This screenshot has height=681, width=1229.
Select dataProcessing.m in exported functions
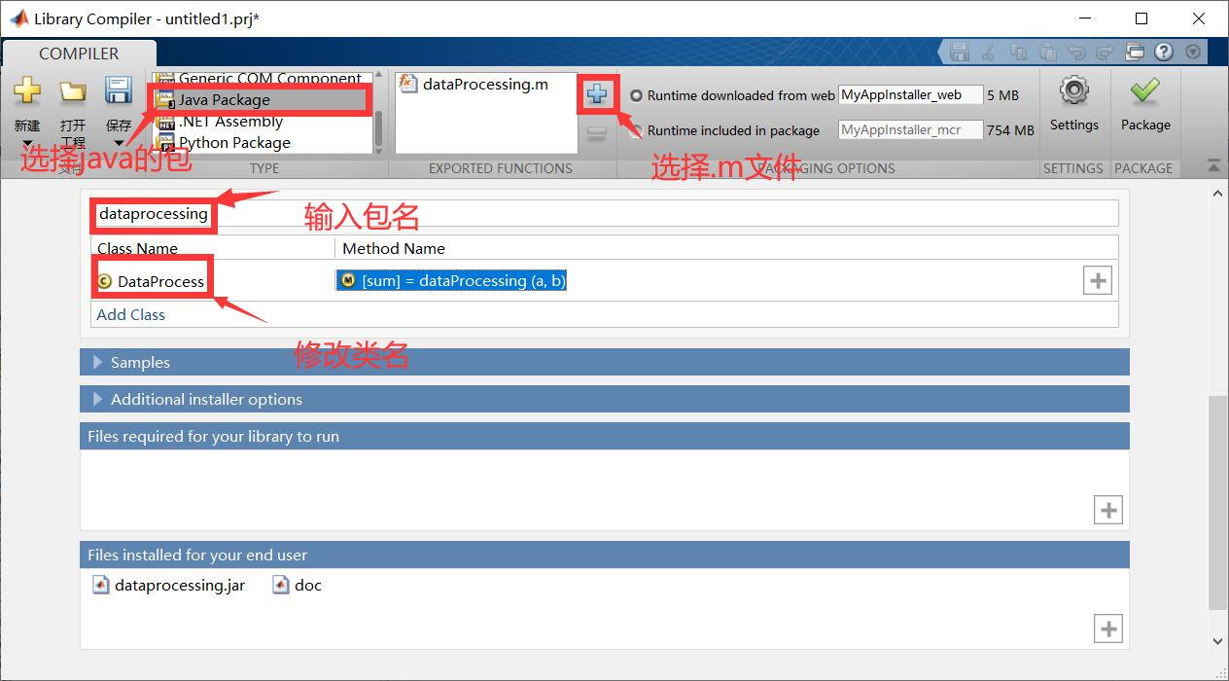tap(474, 85)
